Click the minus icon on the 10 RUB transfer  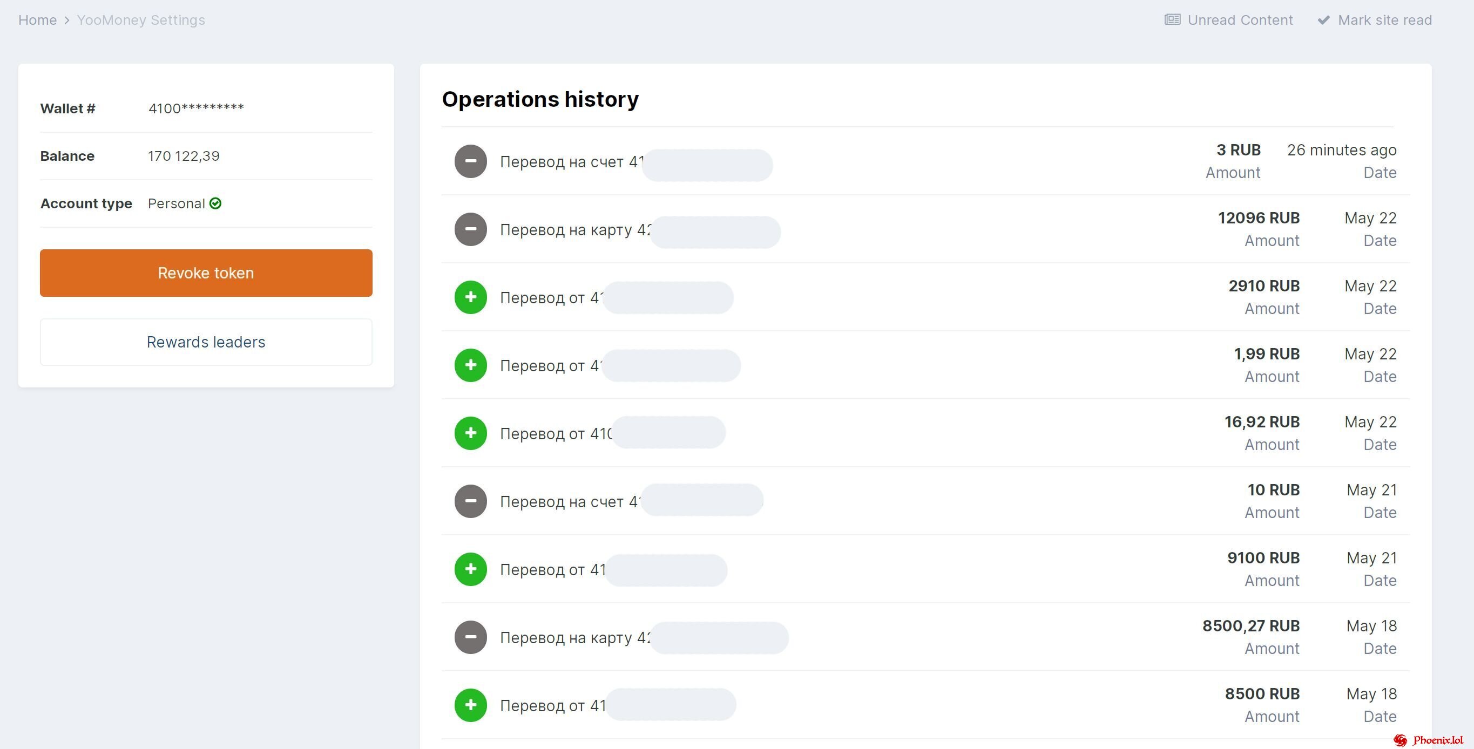(x=470, y=501)
